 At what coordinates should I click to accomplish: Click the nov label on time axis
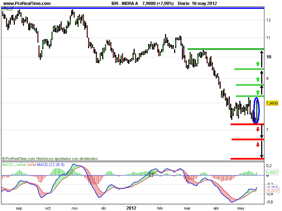75,208
